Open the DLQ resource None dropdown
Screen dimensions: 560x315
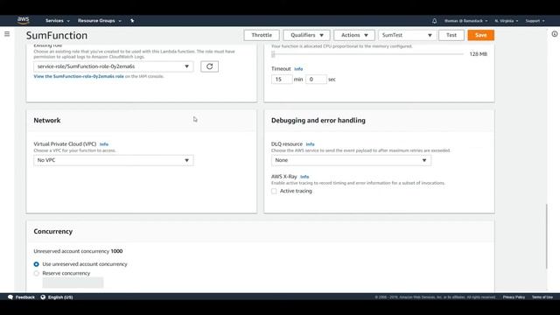pos(351,160)
